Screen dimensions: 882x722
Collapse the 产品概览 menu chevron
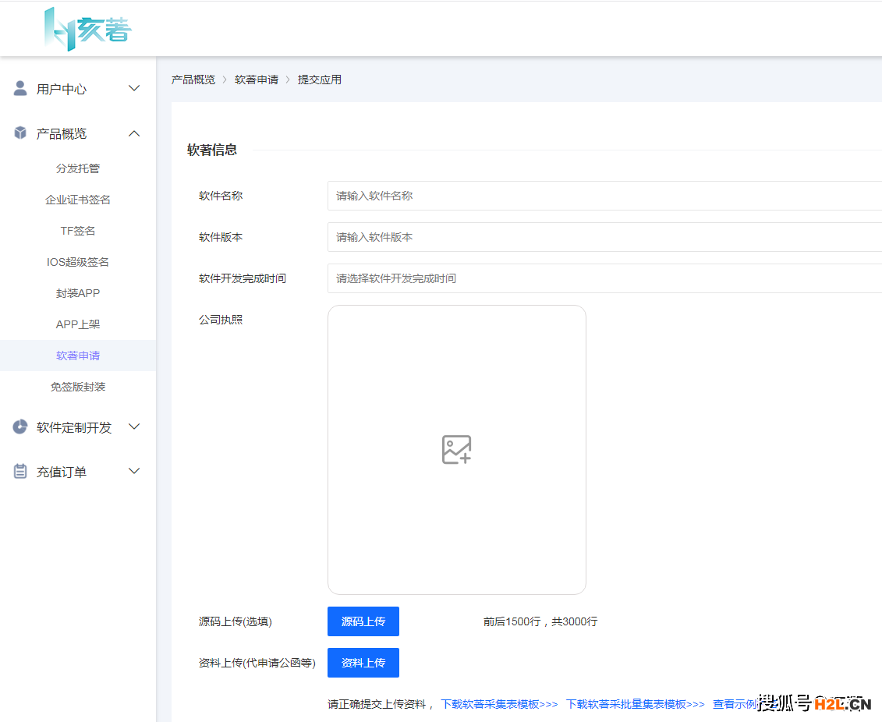click(134, 133)
